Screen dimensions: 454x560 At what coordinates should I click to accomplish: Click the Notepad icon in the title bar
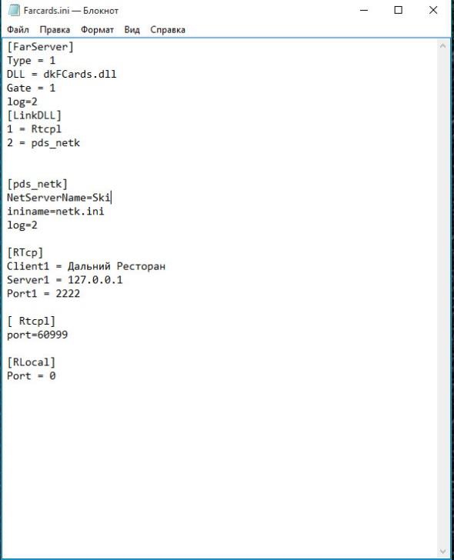(x=14, y=10)
